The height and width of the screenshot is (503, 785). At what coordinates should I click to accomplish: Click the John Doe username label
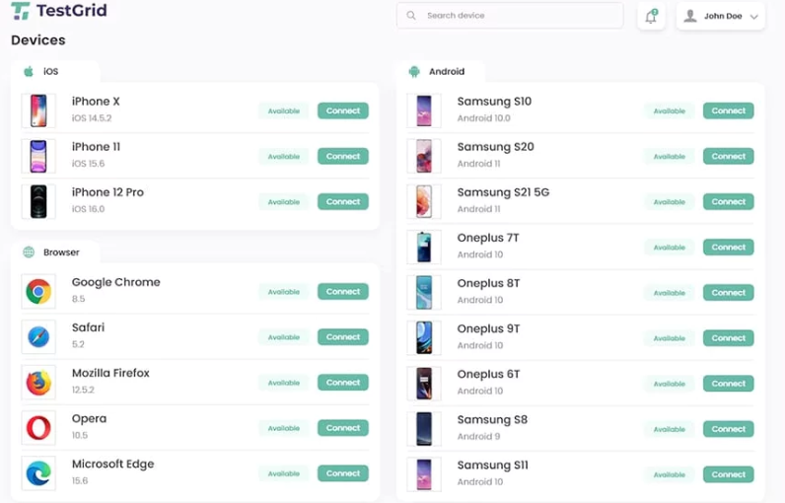(723, 16)
